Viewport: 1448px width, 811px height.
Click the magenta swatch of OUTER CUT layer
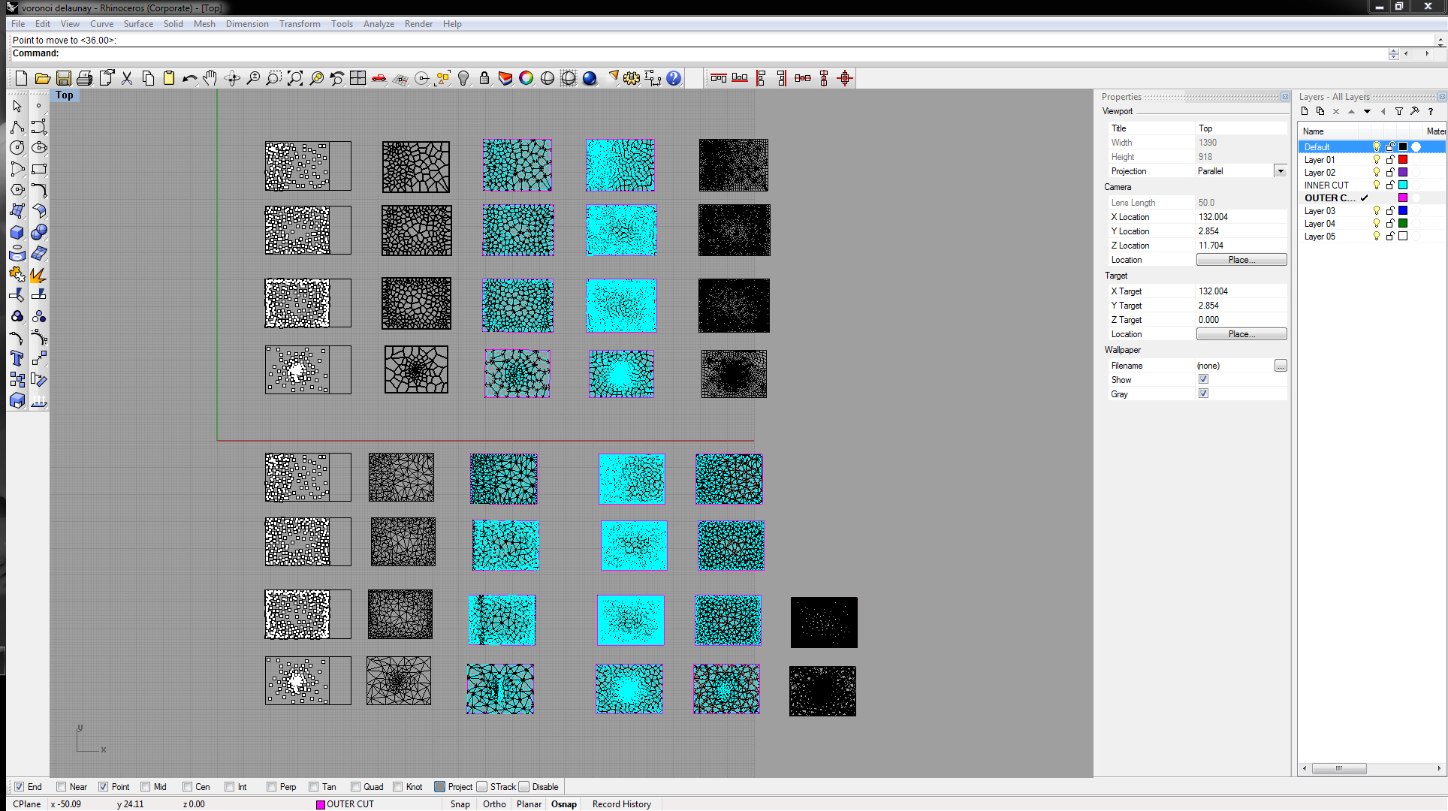1403,198
